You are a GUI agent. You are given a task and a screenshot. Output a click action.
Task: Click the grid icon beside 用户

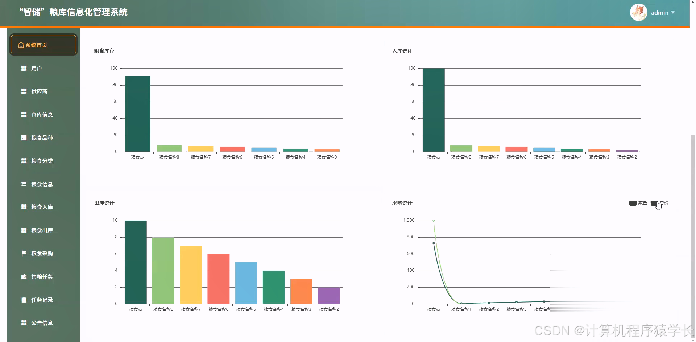coord(24,68)
